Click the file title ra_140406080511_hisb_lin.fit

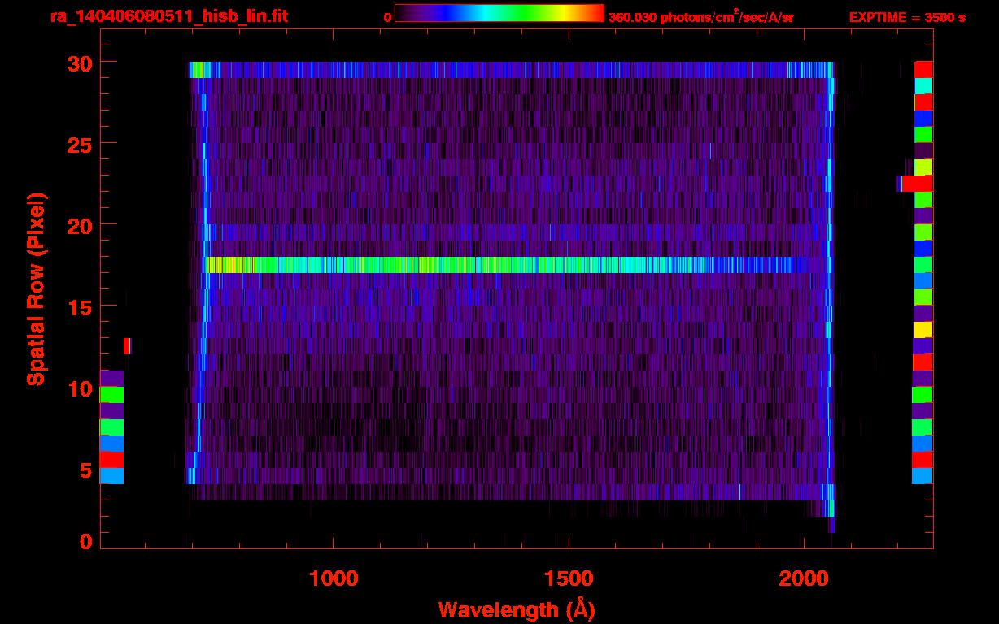pyautogui.click(x=168, y=16)
